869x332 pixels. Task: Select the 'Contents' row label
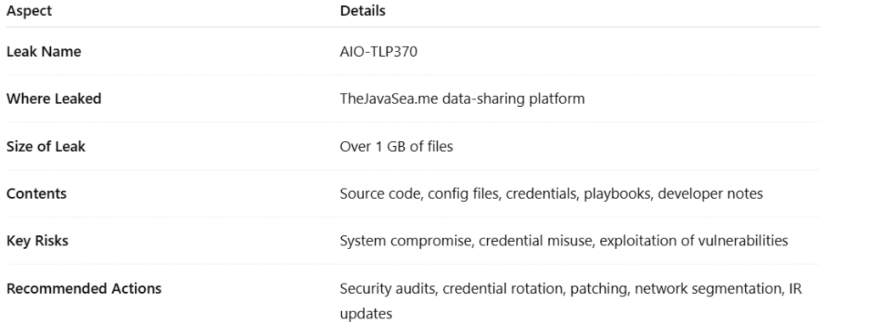(x=36, y=194)
